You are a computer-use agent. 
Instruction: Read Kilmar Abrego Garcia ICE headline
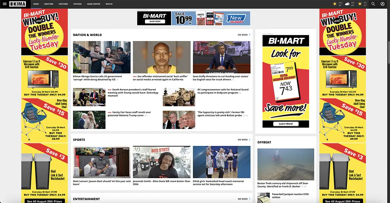[x=97, y=78]
